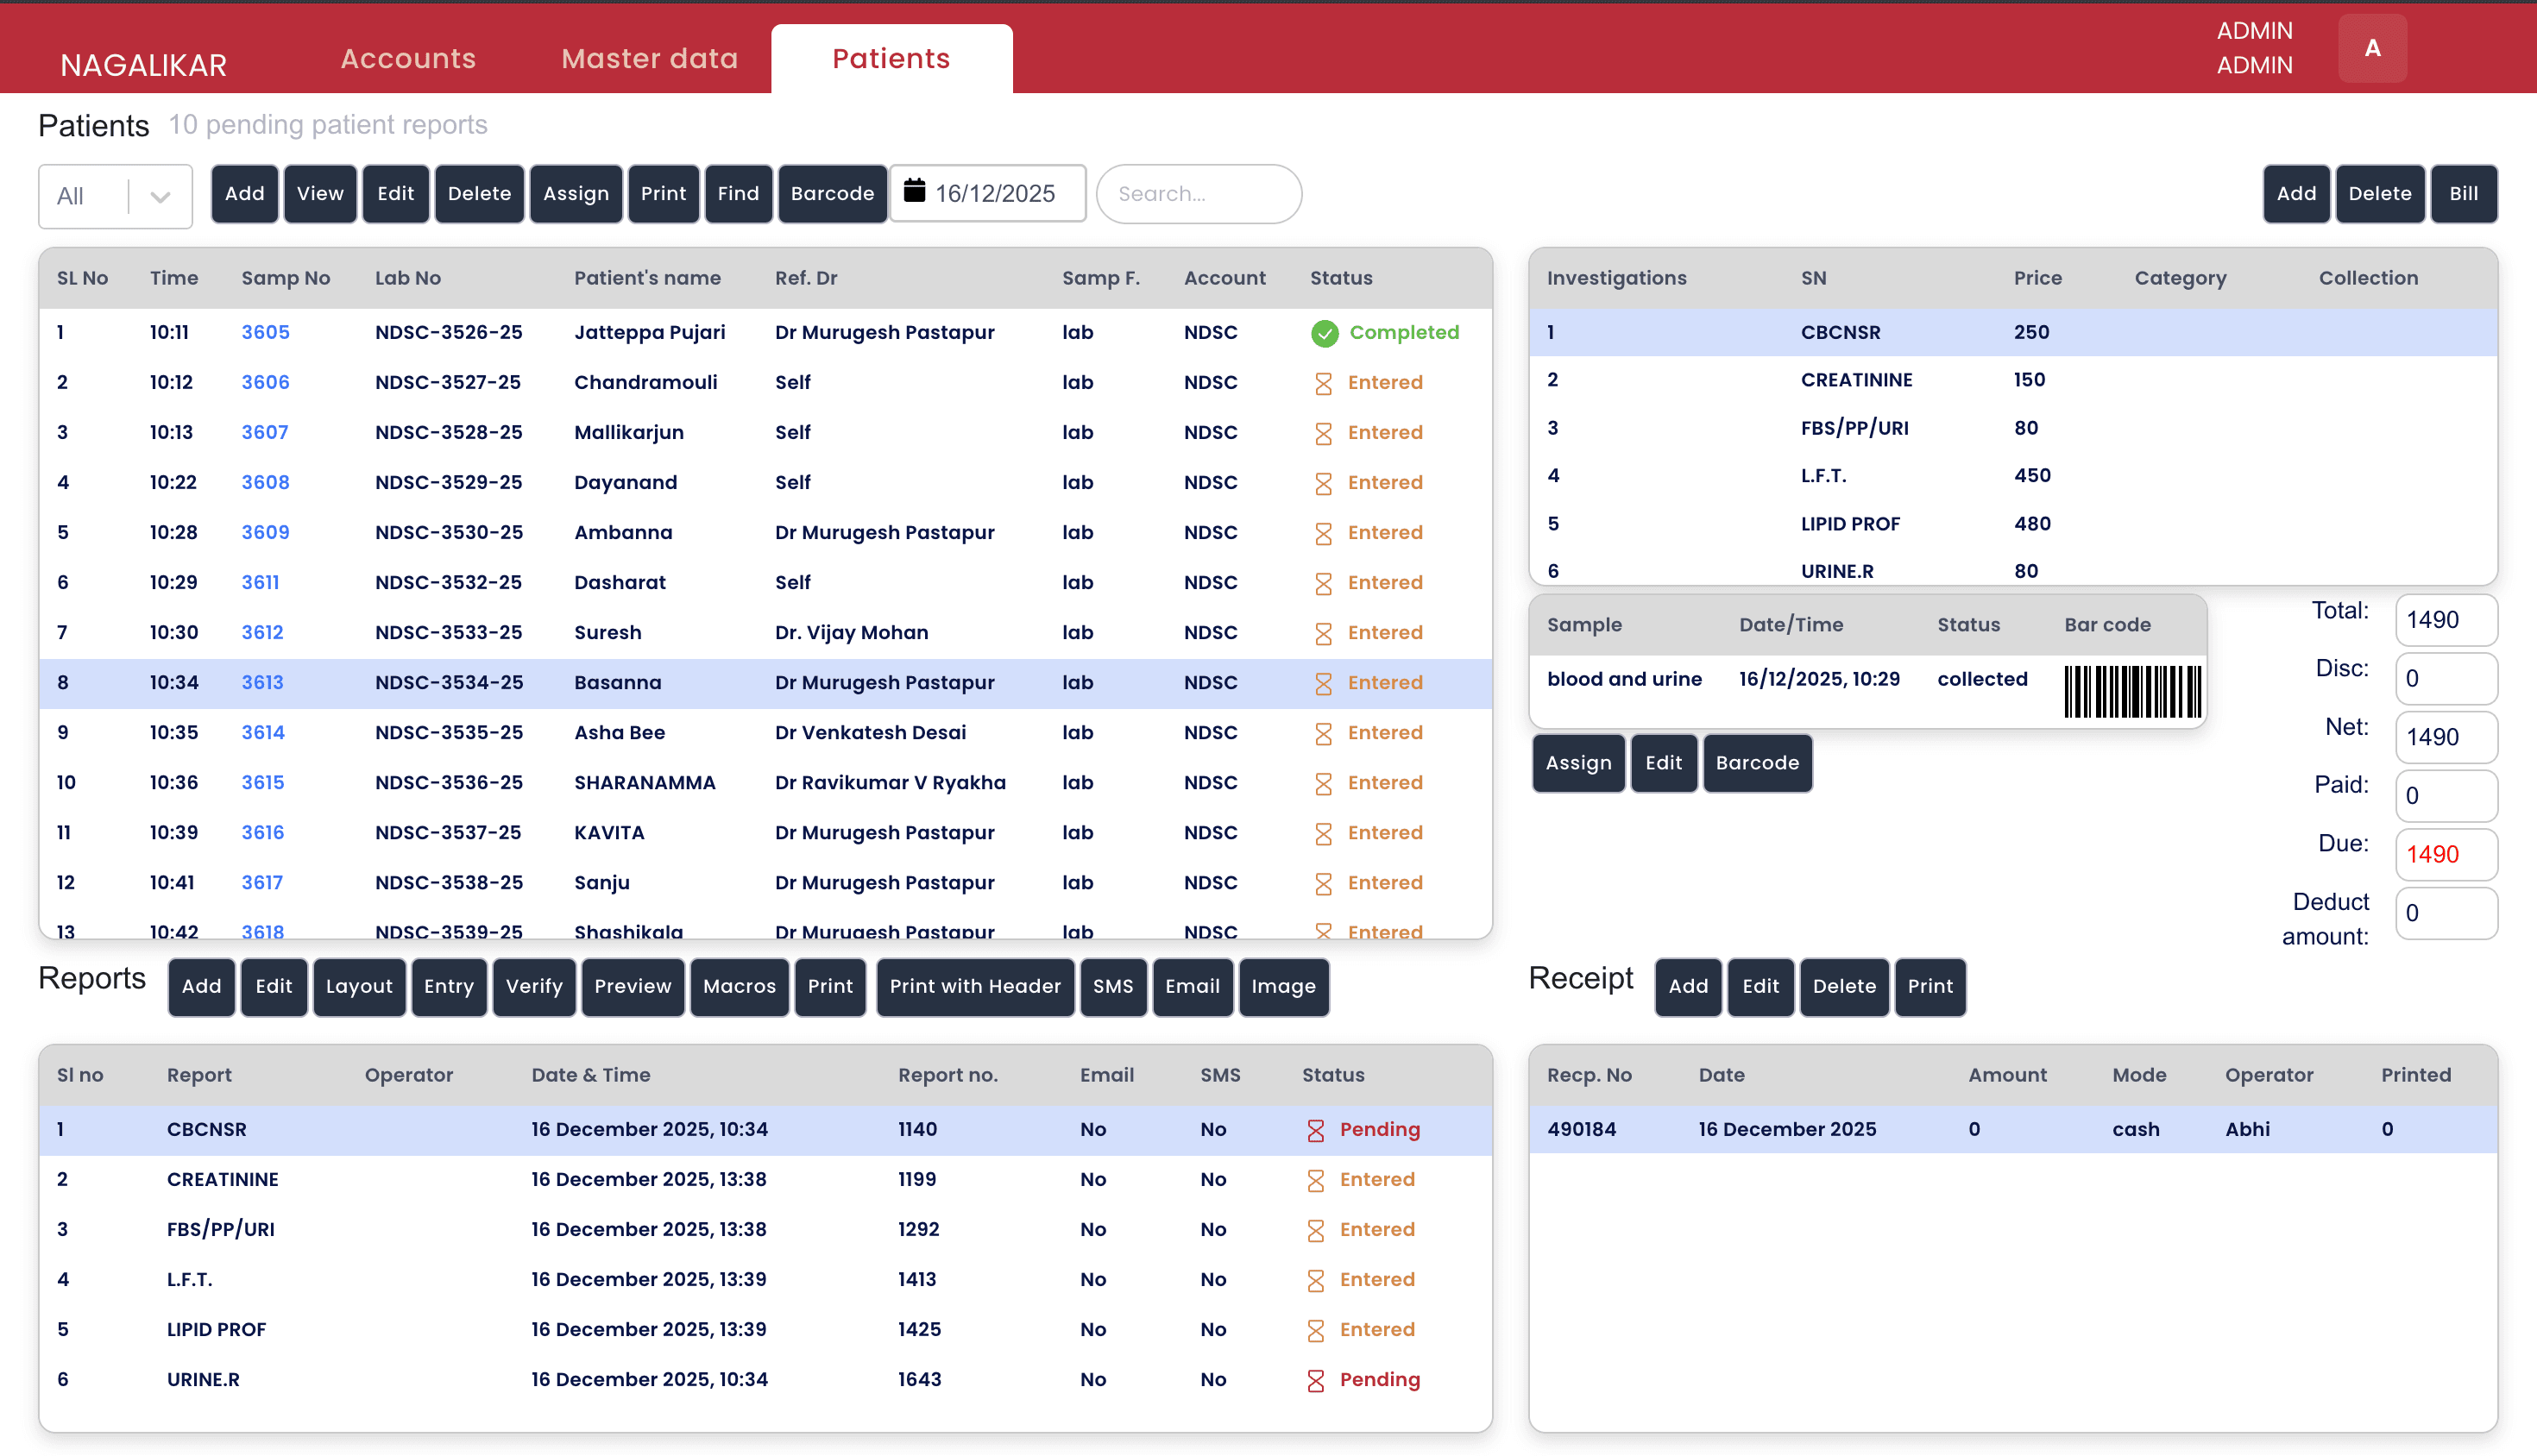Screen dimensions: 2537x1456
Task: Click the Pending icon beside URINE.R report
Action: point(1313,1379)
